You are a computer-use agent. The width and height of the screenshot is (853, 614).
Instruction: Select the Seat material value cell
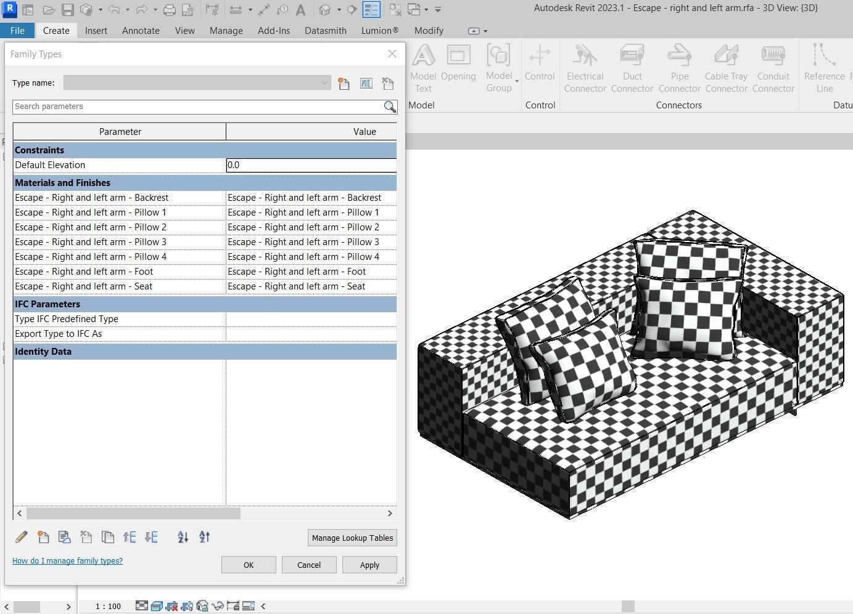click(311, 286)
